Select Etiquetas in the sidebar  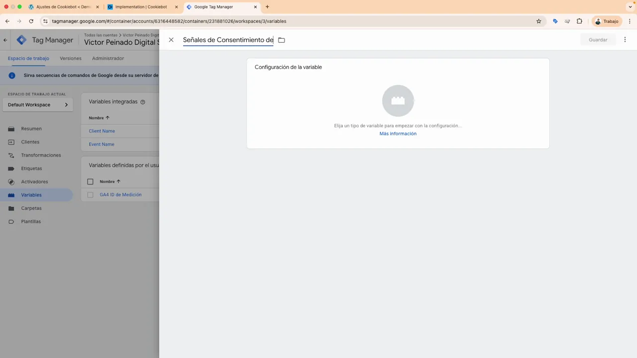click(x=31, y=168)
